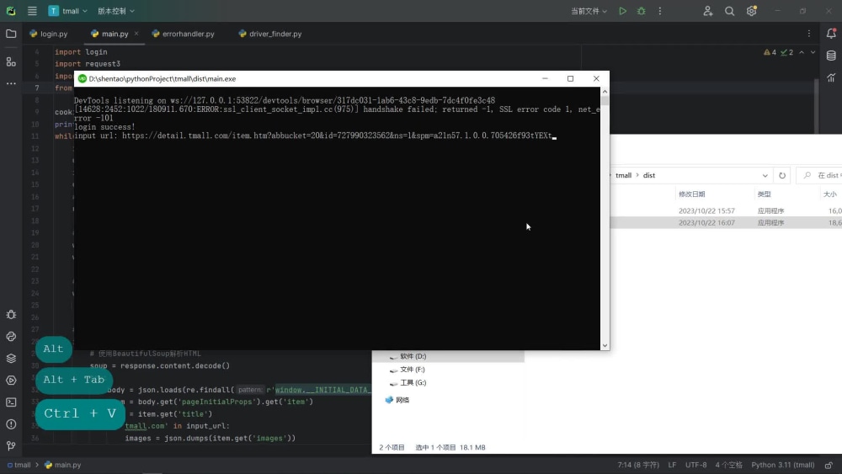Open the Python Packages layers icon
Viewport: 842px width, 474px height.
coord(11,359)
